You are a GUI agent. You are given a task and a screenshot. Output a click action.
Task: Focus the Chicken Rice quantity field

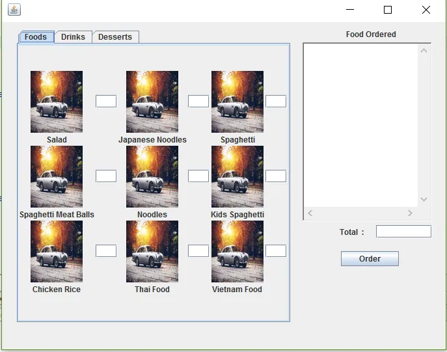tap(106, 250)
